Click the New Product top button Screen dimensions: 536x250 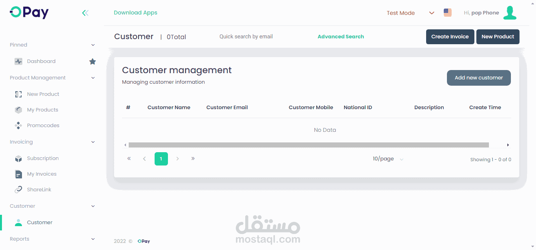pos(498,37)
